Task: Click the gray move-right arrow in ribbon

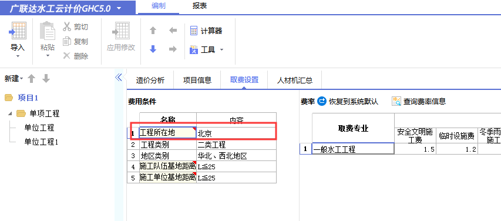Action: point(173,49)
